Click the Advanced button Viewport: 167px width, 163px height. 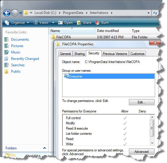[x=141, y=151]
